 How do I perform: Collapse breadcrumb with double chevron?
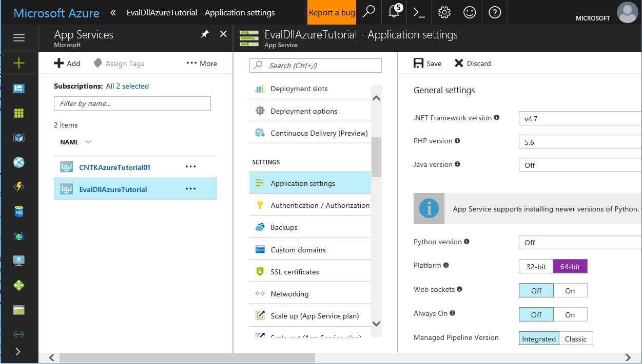coord(113,12)
